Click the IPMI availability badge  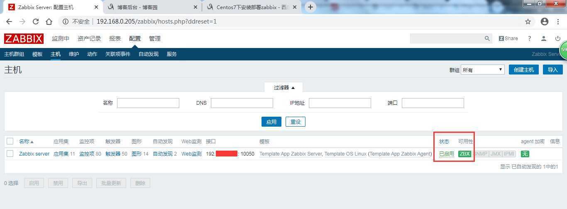509,154
